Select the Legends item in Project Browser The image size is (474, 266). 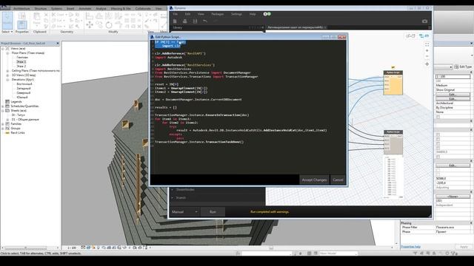pos(16,102)
